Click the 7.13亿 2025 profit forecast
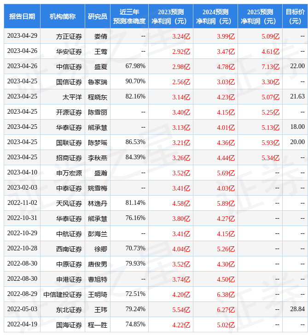This screenshot has width=308, height=336. coord(271,67)
